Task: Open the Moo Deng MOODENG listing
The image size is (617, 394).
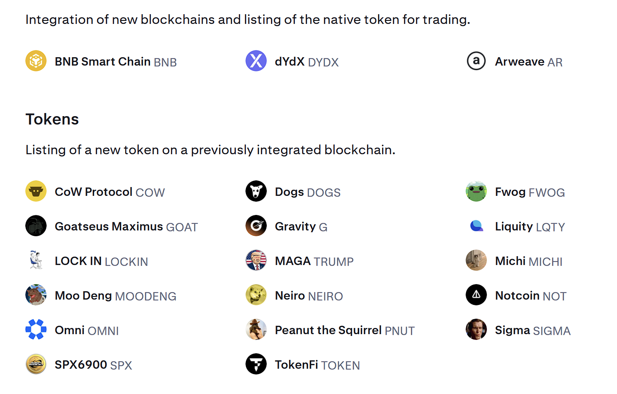Action: pyautogui.click(x=115, y=296)
